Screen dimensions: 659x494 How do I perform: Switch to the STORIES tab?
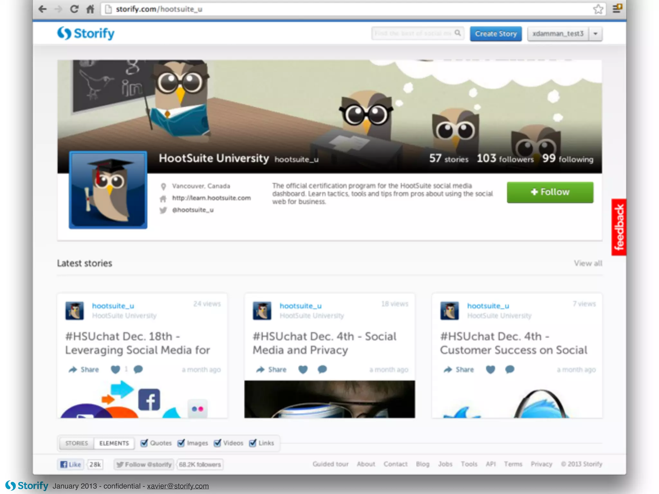pyautogui.click(x=77, y=443)
